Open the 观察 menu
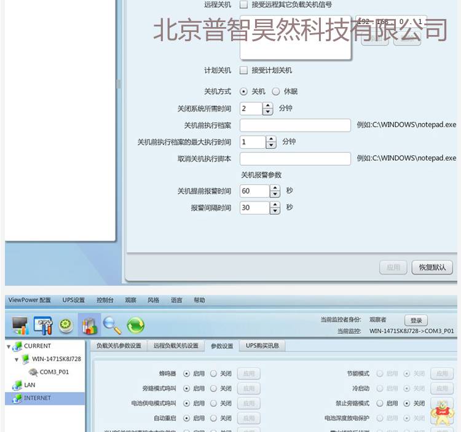Screen dimensions: 461x432 [130, 300]
